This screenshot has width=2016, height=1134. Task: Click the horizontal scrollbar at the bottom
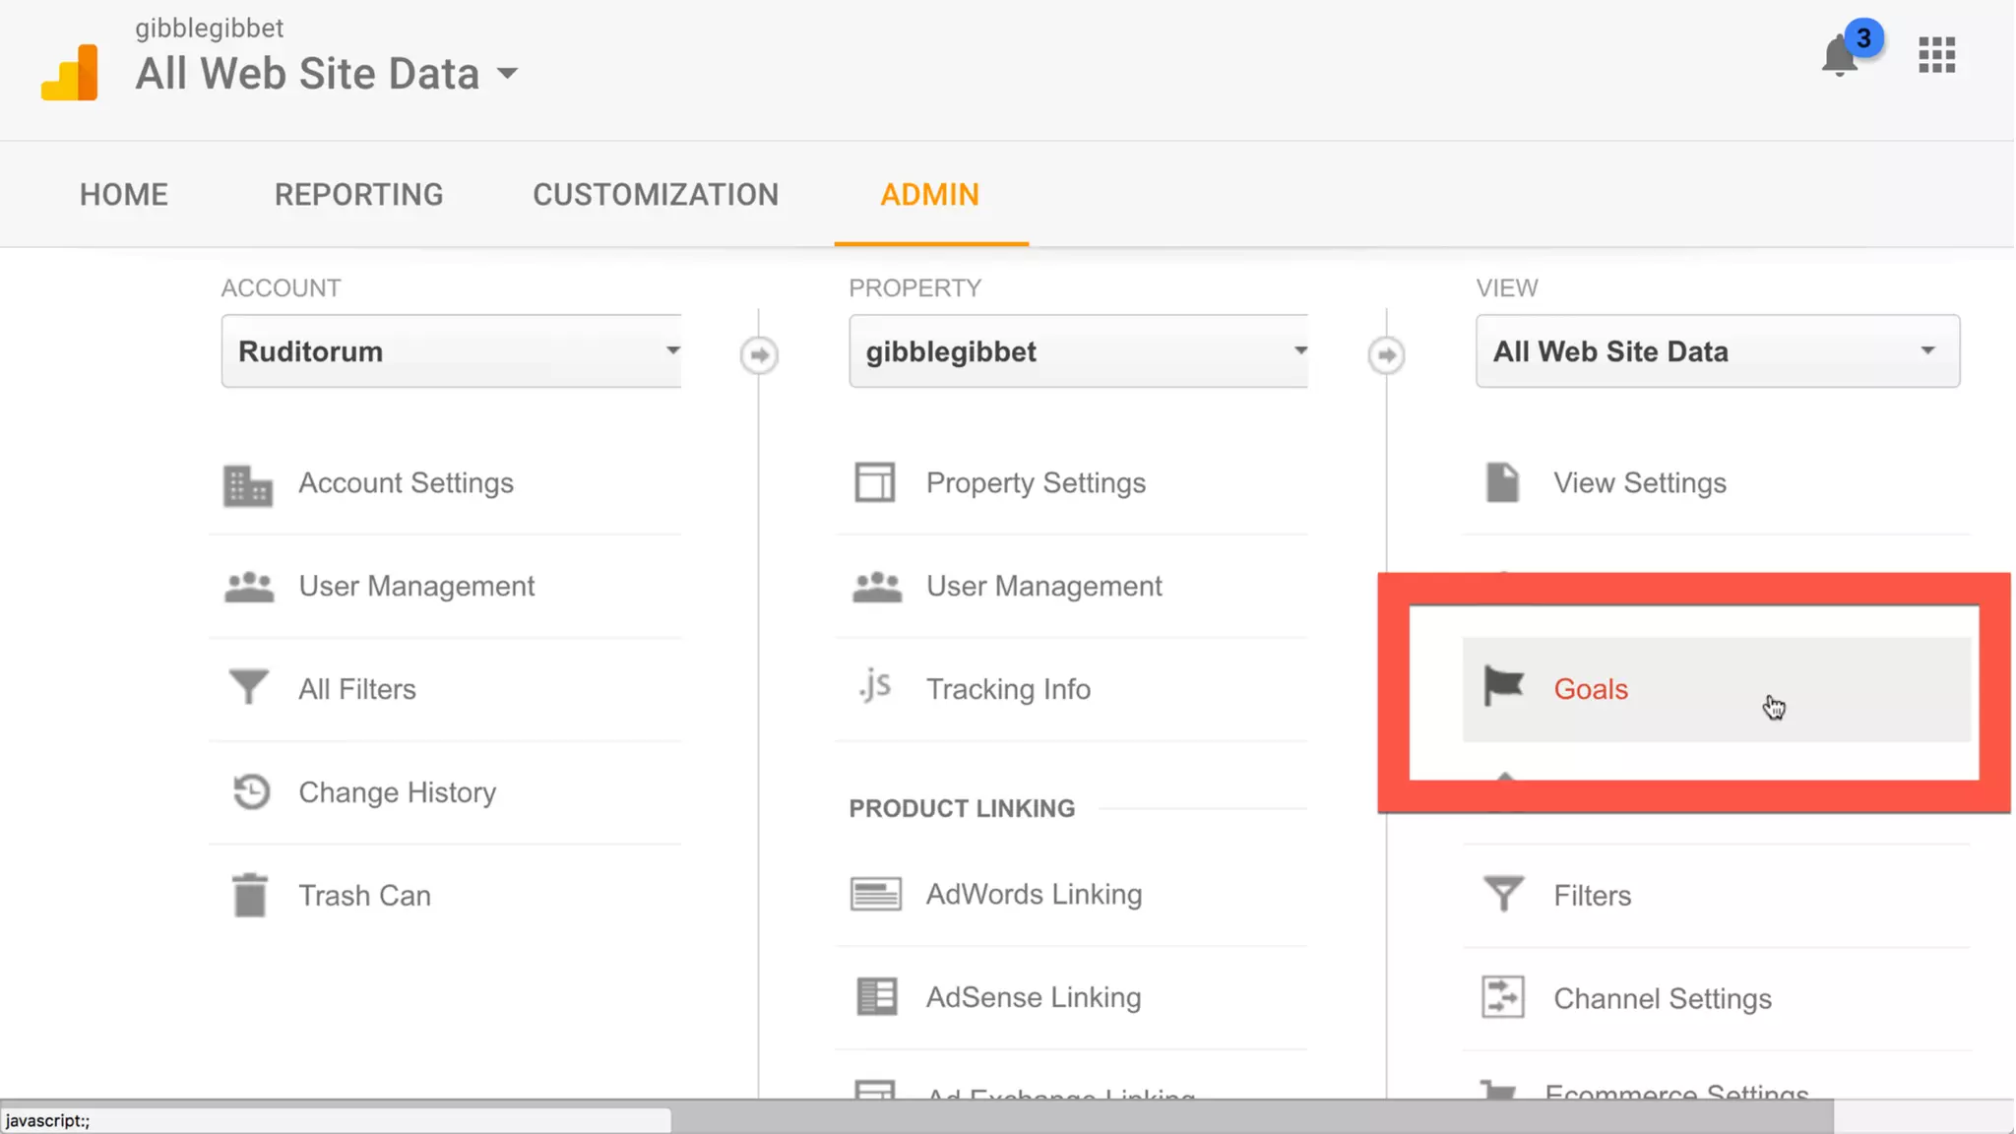[x=1250, y=1117]
